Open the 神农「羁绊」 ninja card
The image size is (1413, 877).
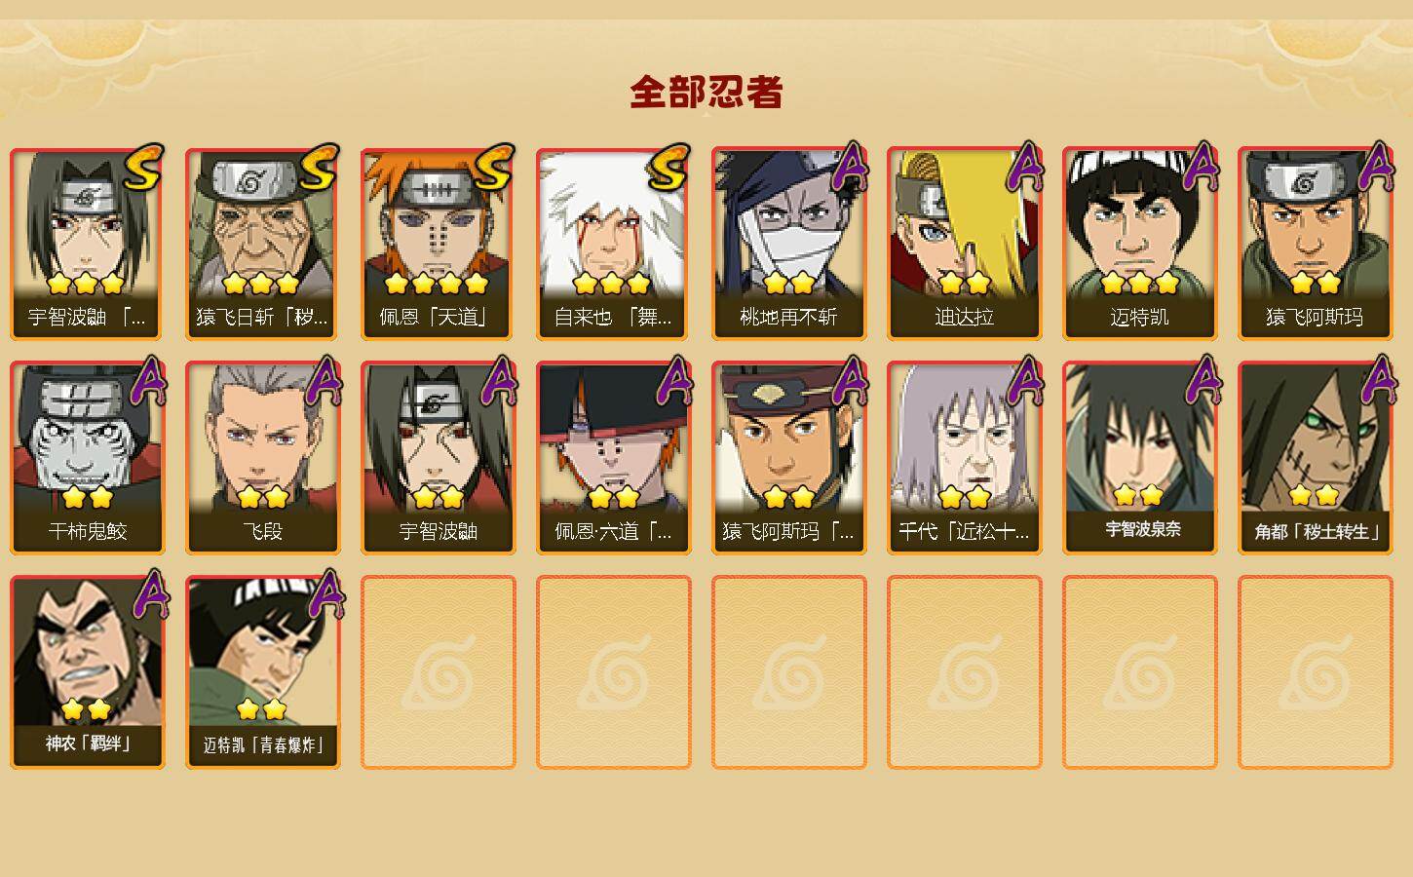pyautogui.click(x=88, y=672)
